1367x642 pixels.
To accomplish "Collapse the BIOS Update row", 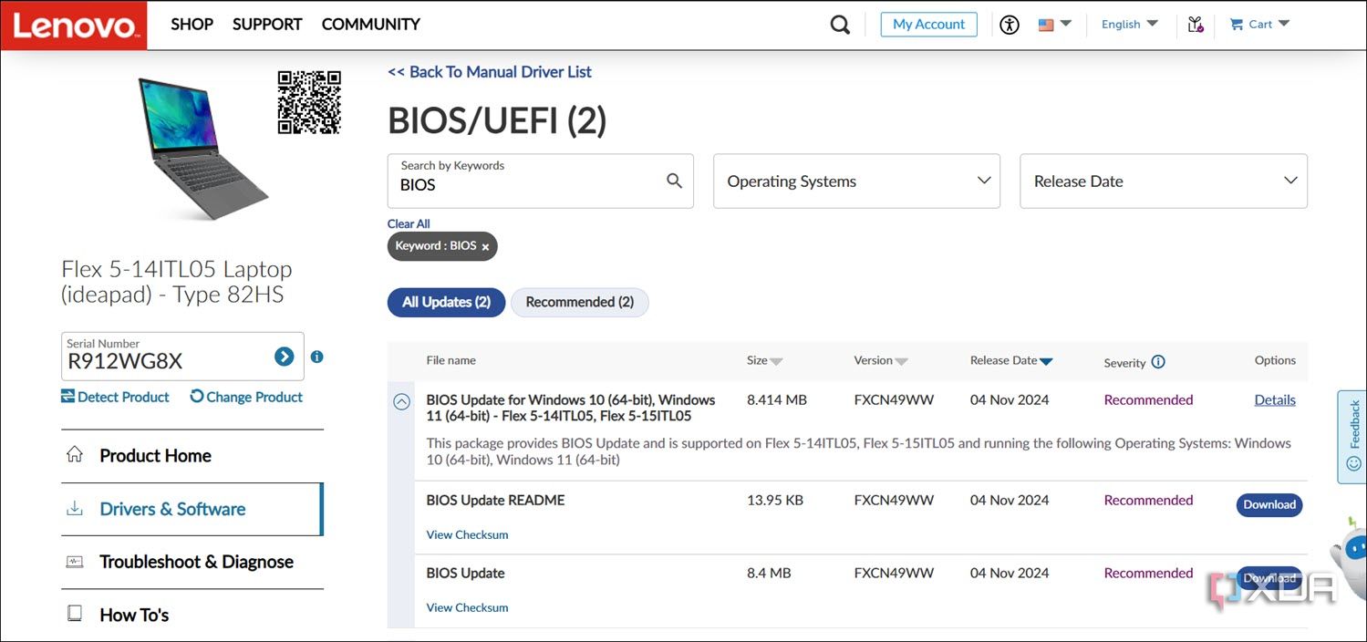I will pyautogui.click(x=401, y=401).
